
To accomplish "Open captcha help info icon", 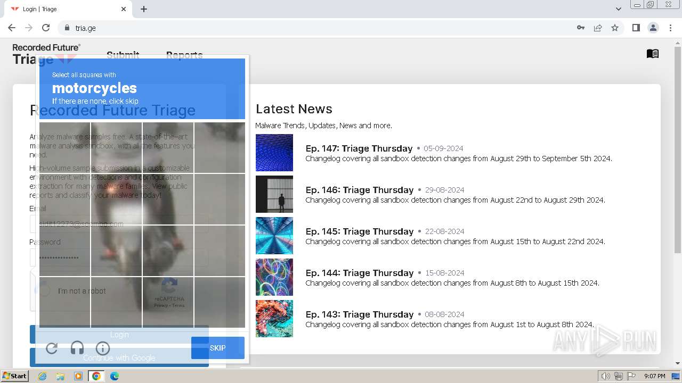I will (x=103, y=348).
